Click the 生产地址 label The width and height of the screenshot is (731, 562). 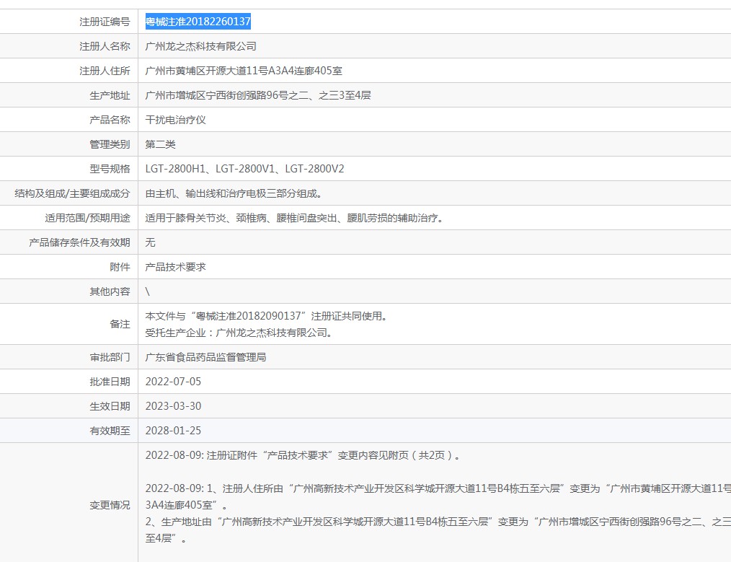pyautogui.click(x=110, y=96)
